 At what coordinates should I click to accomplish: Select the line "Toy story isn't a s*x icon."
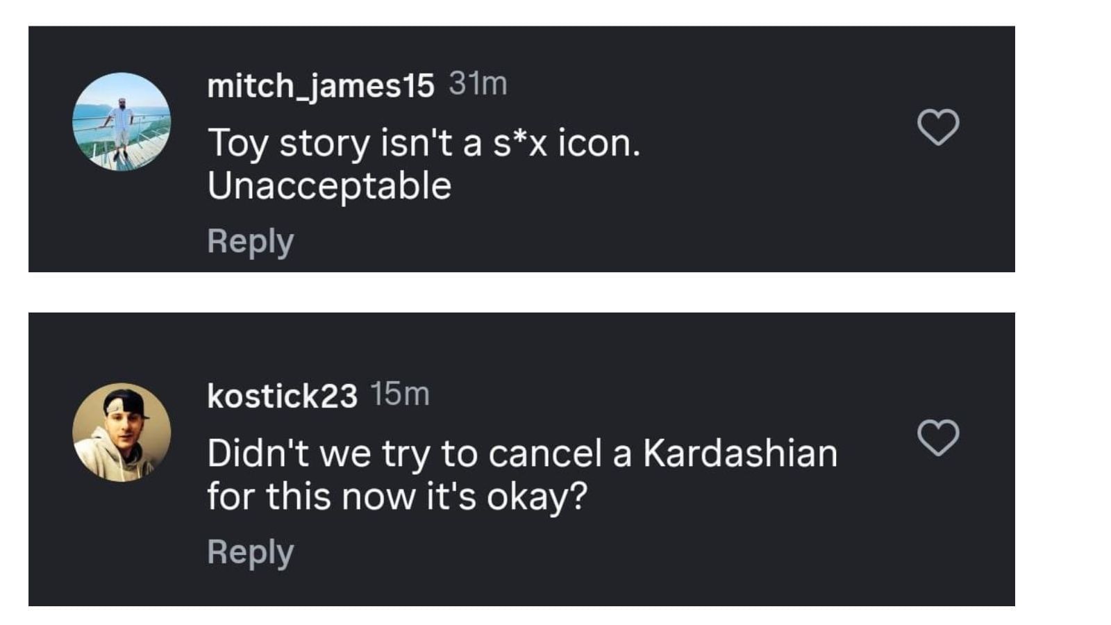click(424, 143)
